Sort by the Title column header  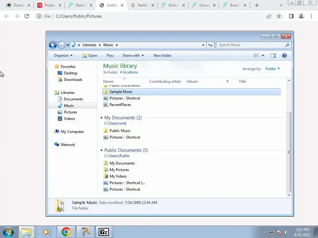point(259,82)
